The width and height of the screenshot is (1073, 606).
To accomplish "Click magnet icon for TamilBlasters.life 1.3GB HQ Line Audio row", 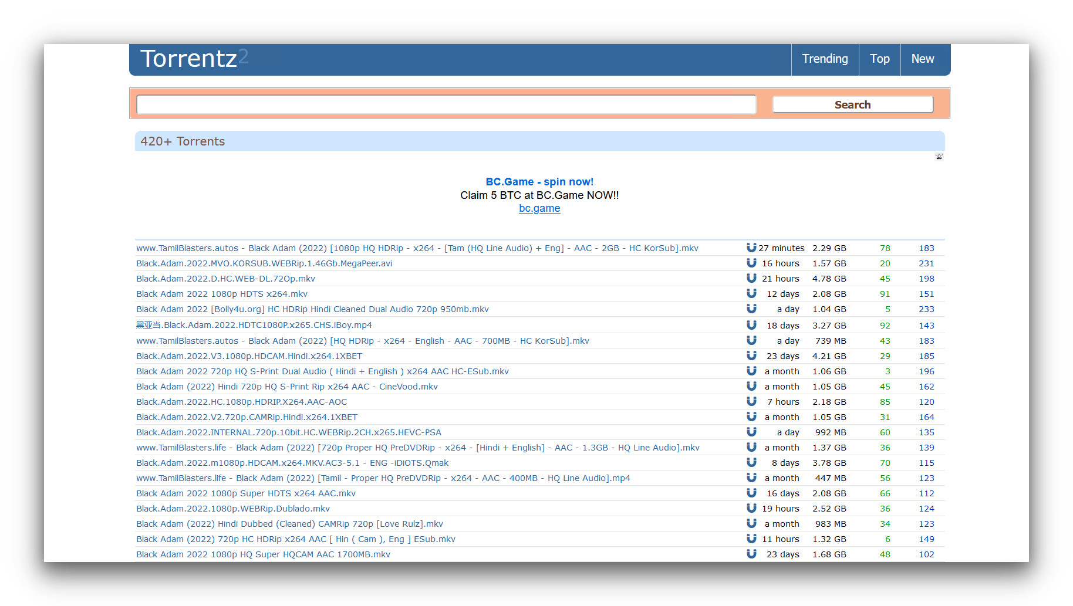I will pyautogui.click(x=751, y=447).
